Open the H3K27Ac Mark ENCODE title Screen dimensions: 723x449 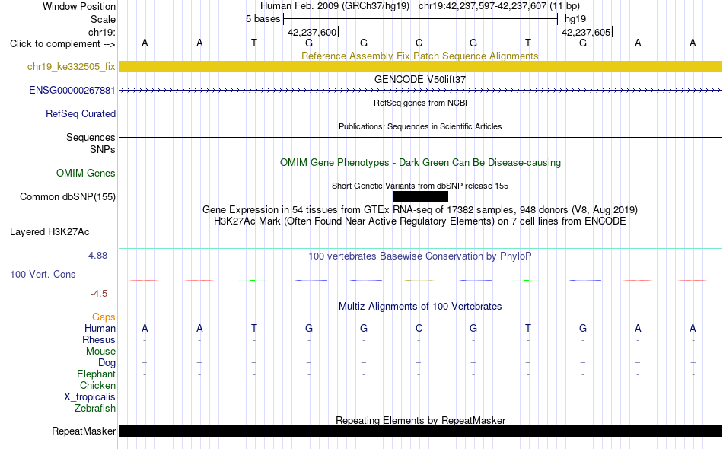coord(420,221)
